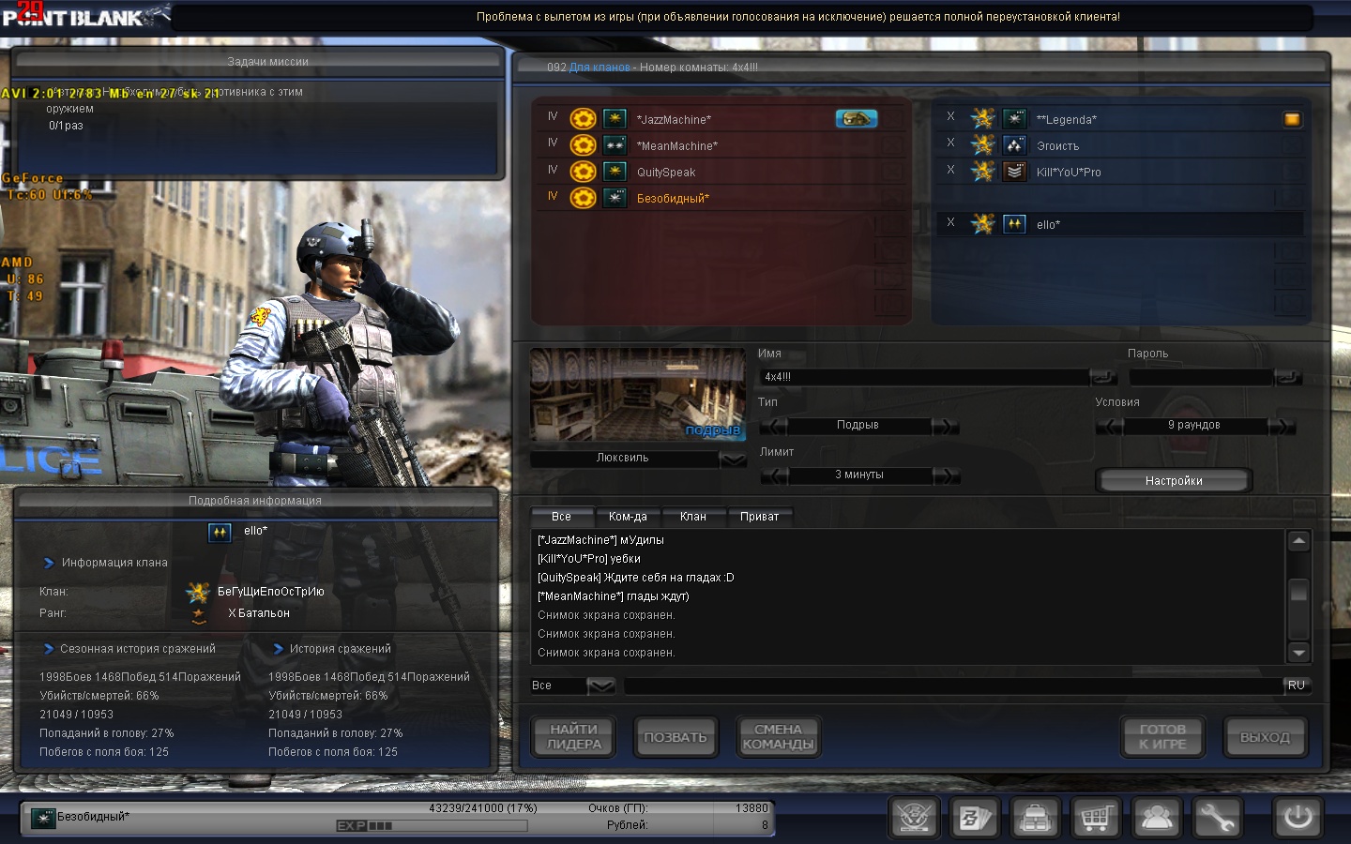Open the community friends icon
The height and width of the screenshot is (844, 1351).
(x=1157, y=818)
